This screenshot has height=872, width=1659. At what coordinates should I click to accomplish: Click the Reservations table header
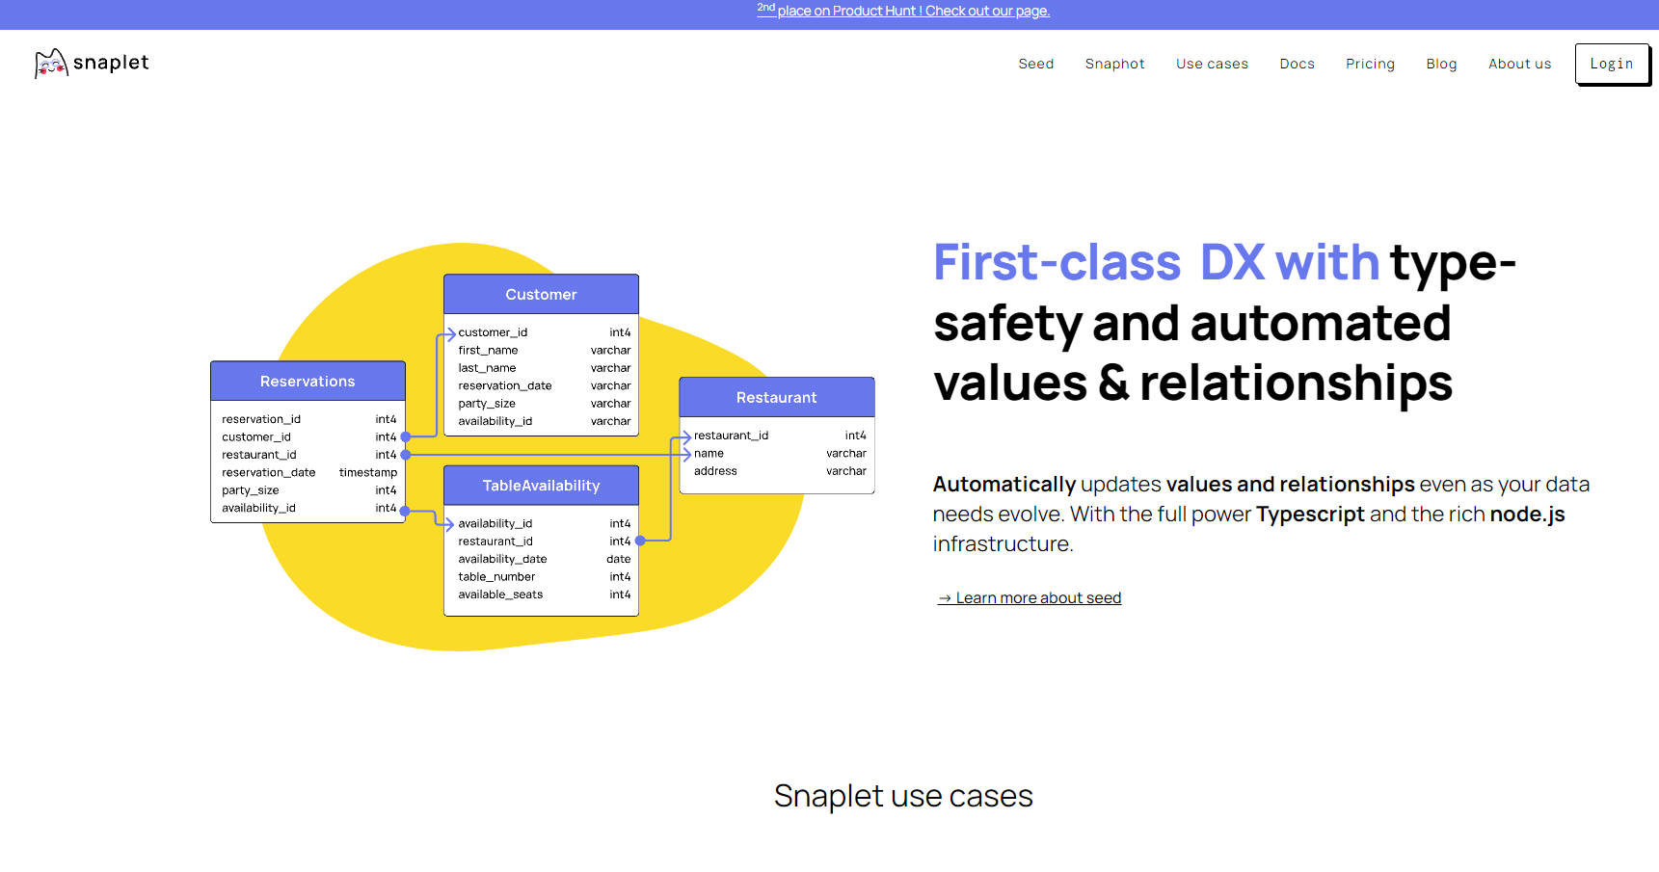pyautogui.click(x=308, y=382)
